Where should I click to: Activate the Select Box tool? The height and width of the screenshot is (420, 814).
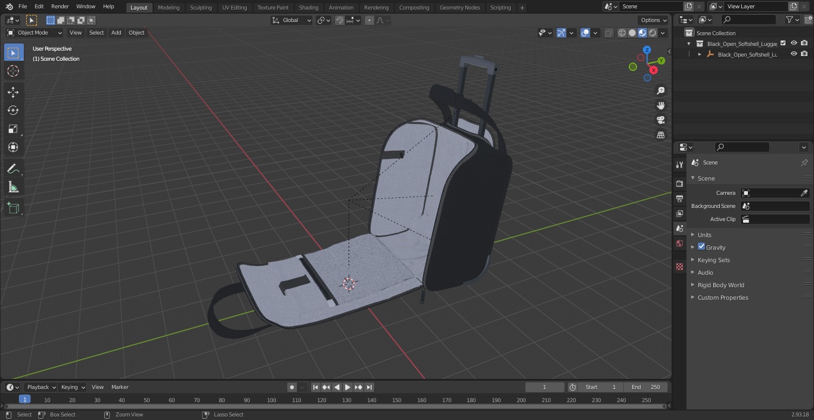pos(13,52)
